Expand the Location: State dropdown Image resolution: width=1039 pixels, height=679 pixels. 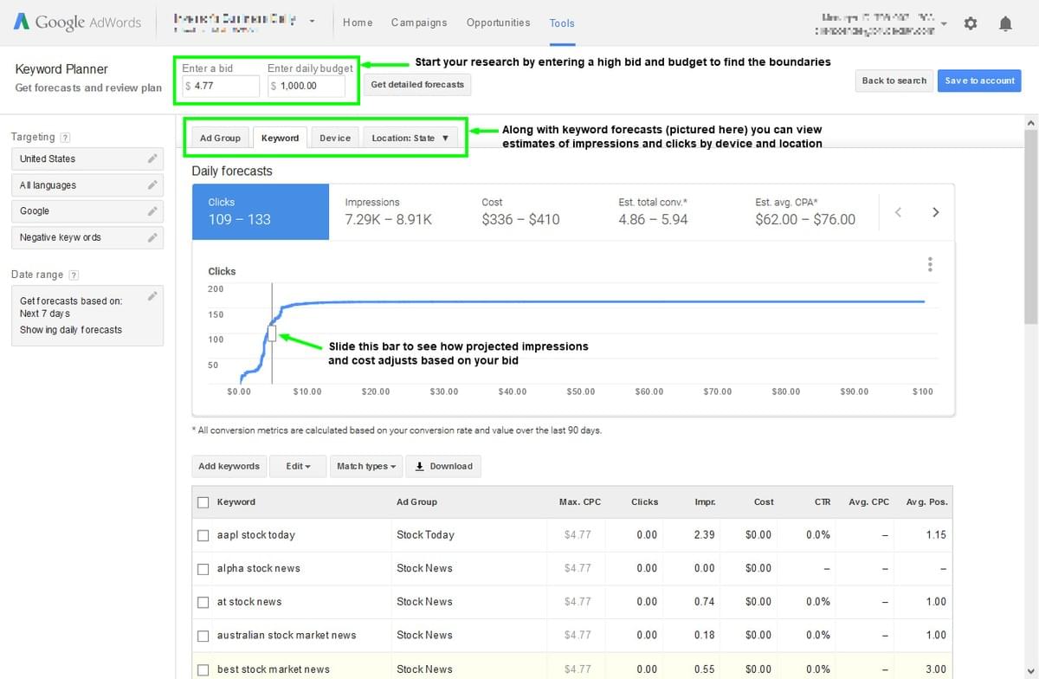click(410, 138)
